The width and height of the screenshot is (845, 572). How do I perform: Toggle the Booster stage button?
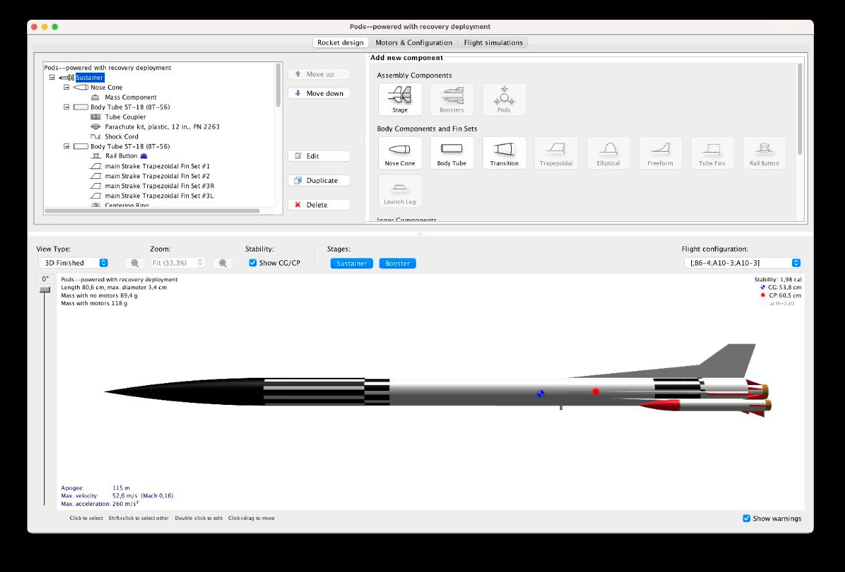(397, 263)
